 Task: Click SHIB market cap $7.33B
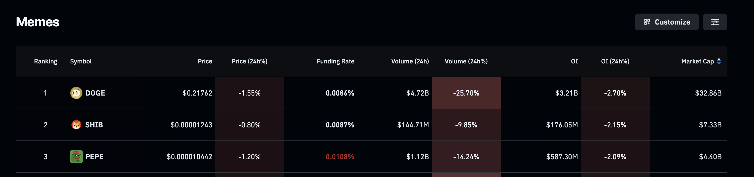click(x=710, y=125)
